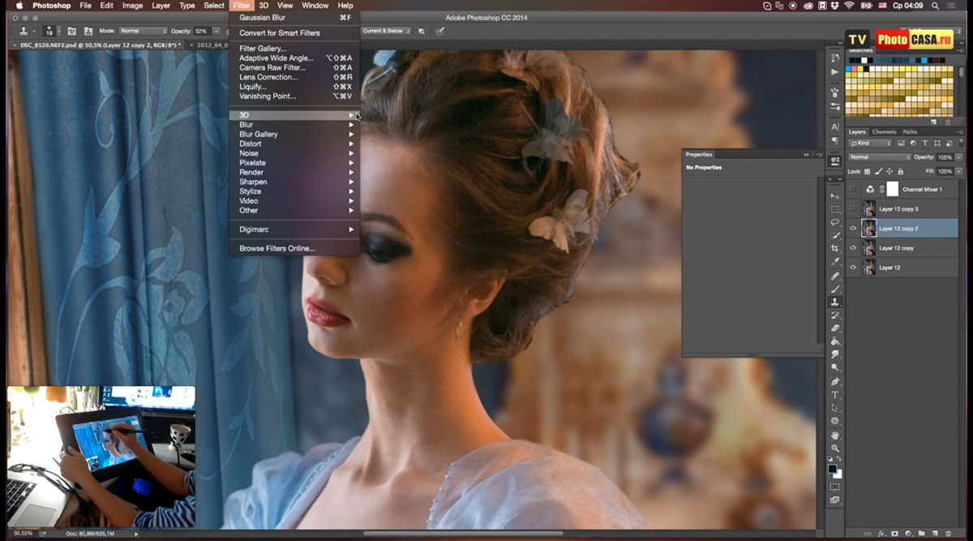The image size is (973, 541).
Task: Toggle Quick Mask mode icon
Action: (834, 487)
